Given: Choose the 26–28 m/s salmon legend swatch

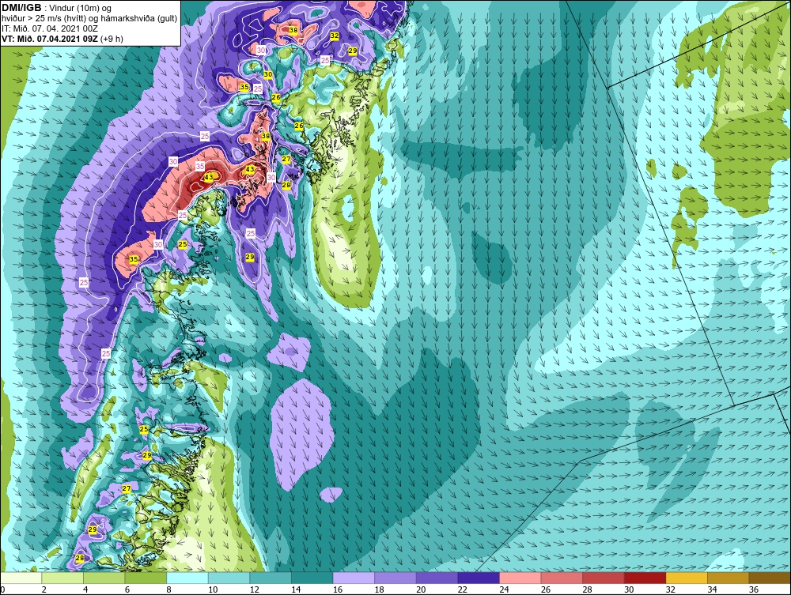Looking at the screenshot, I should (x=562, y=578).
